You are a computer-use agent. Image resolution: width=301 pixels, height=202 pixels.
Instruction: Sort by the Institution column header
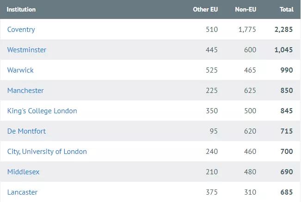[x=21, y=9]
